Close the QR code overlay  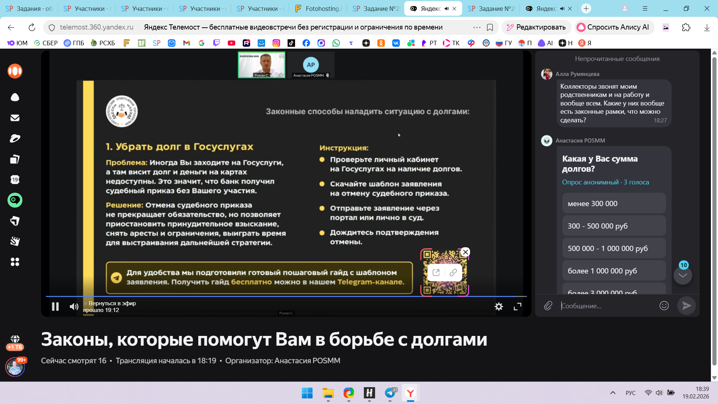tap(465, 252)
